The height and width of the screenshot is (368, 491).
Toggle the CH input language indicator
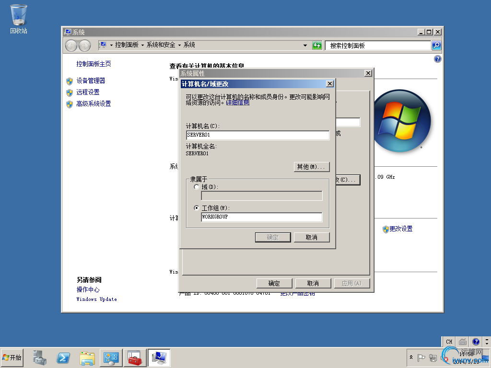click(448, 342)
